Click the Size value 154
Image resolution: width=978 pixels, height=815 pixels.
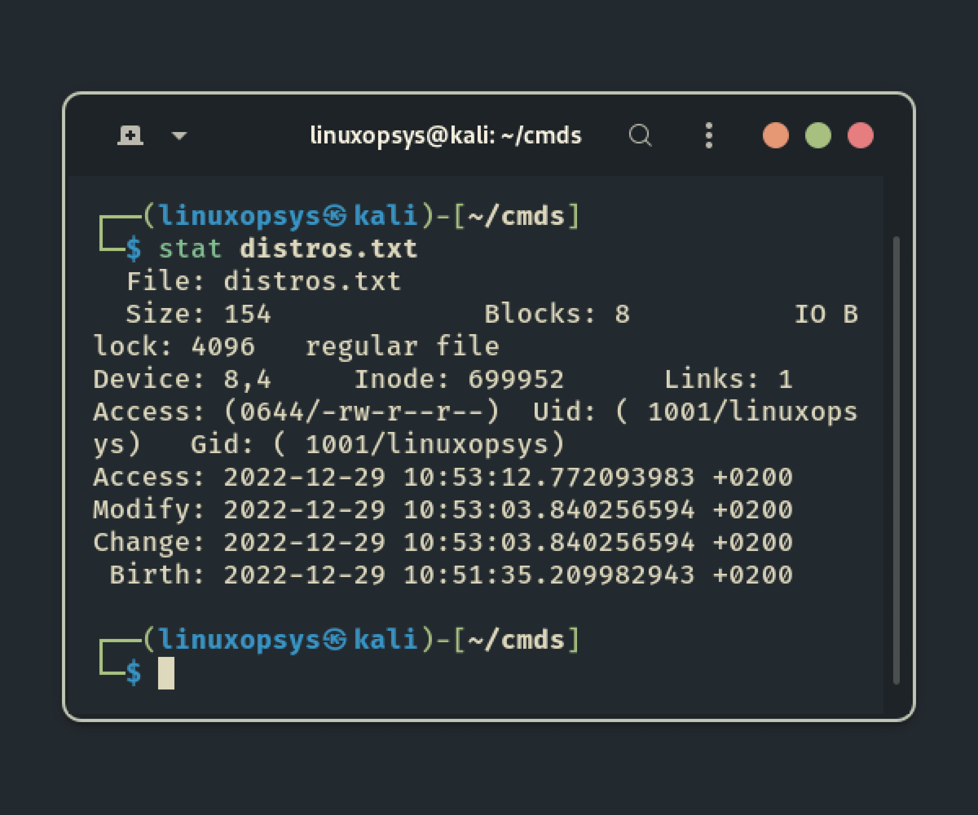click(x=247, y=315)
